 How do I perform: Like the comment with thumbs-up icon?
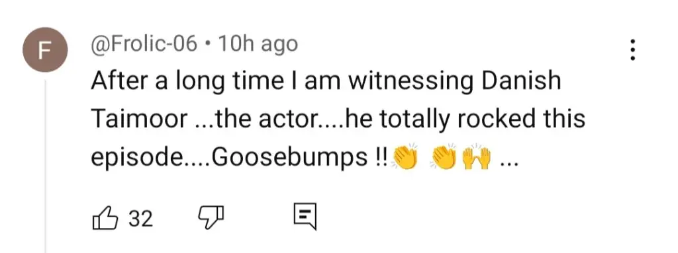click(x=105, y=218)
